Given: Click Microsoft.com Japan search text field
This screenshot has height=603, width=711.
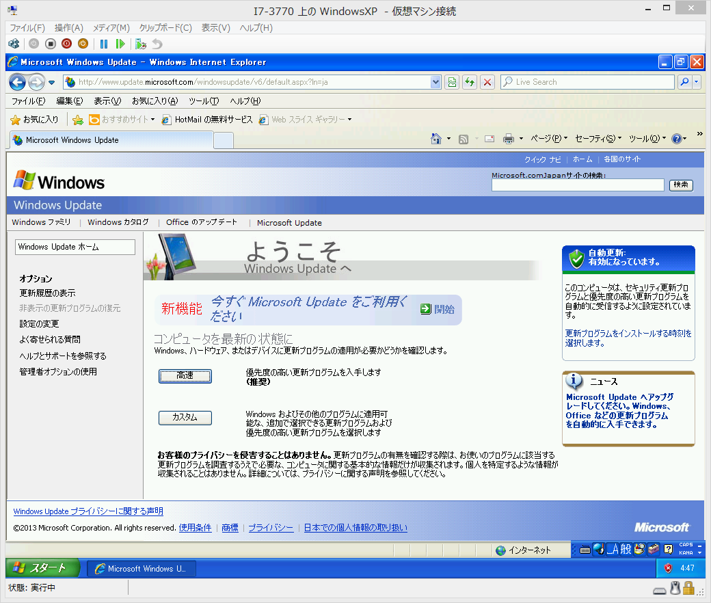Looking at the screenshot, I should click(578, 185).
